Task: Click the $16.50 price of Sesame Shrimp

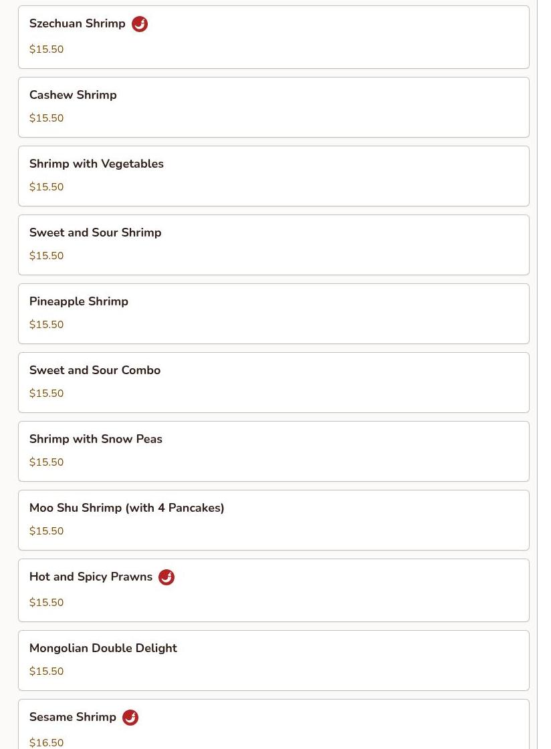Action: [46, 743]
